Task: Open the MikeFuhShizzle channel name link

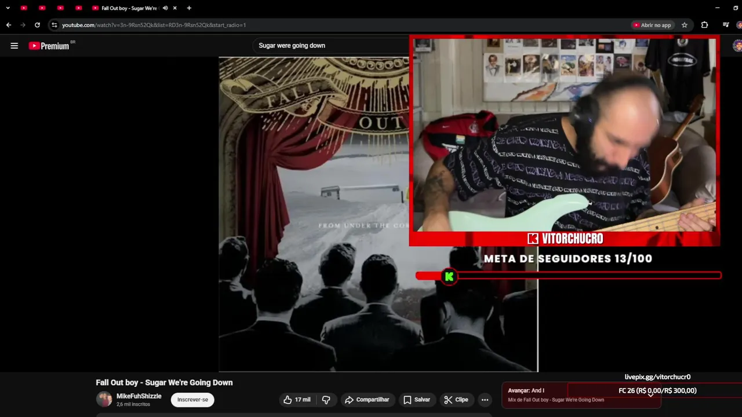Action: coord(139,396)
